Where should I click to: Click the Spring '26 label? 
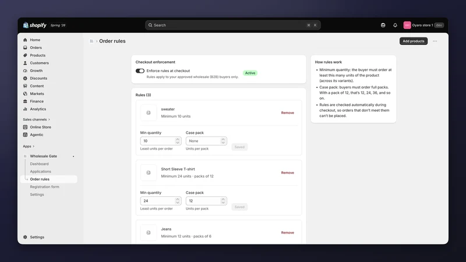click(58, 25)
